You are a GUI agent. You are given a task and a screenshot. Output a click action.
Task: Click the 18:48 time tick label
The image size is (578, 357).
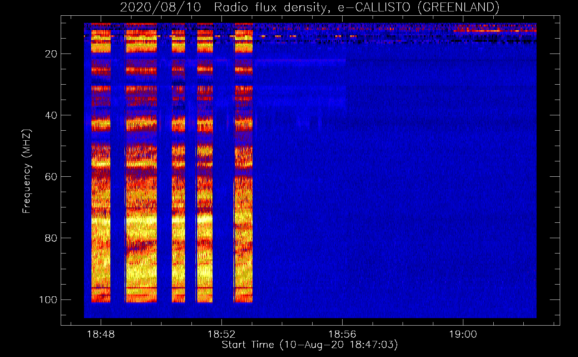click(x=101, y=335)
